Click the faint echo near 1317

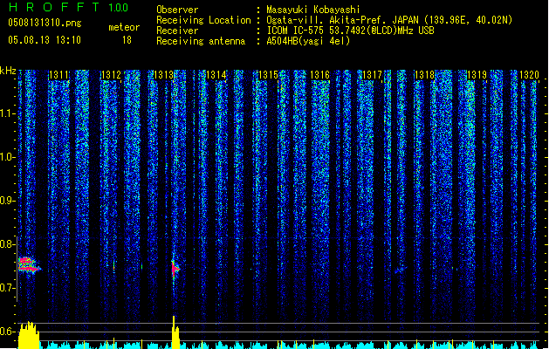(x=401, y=270)
